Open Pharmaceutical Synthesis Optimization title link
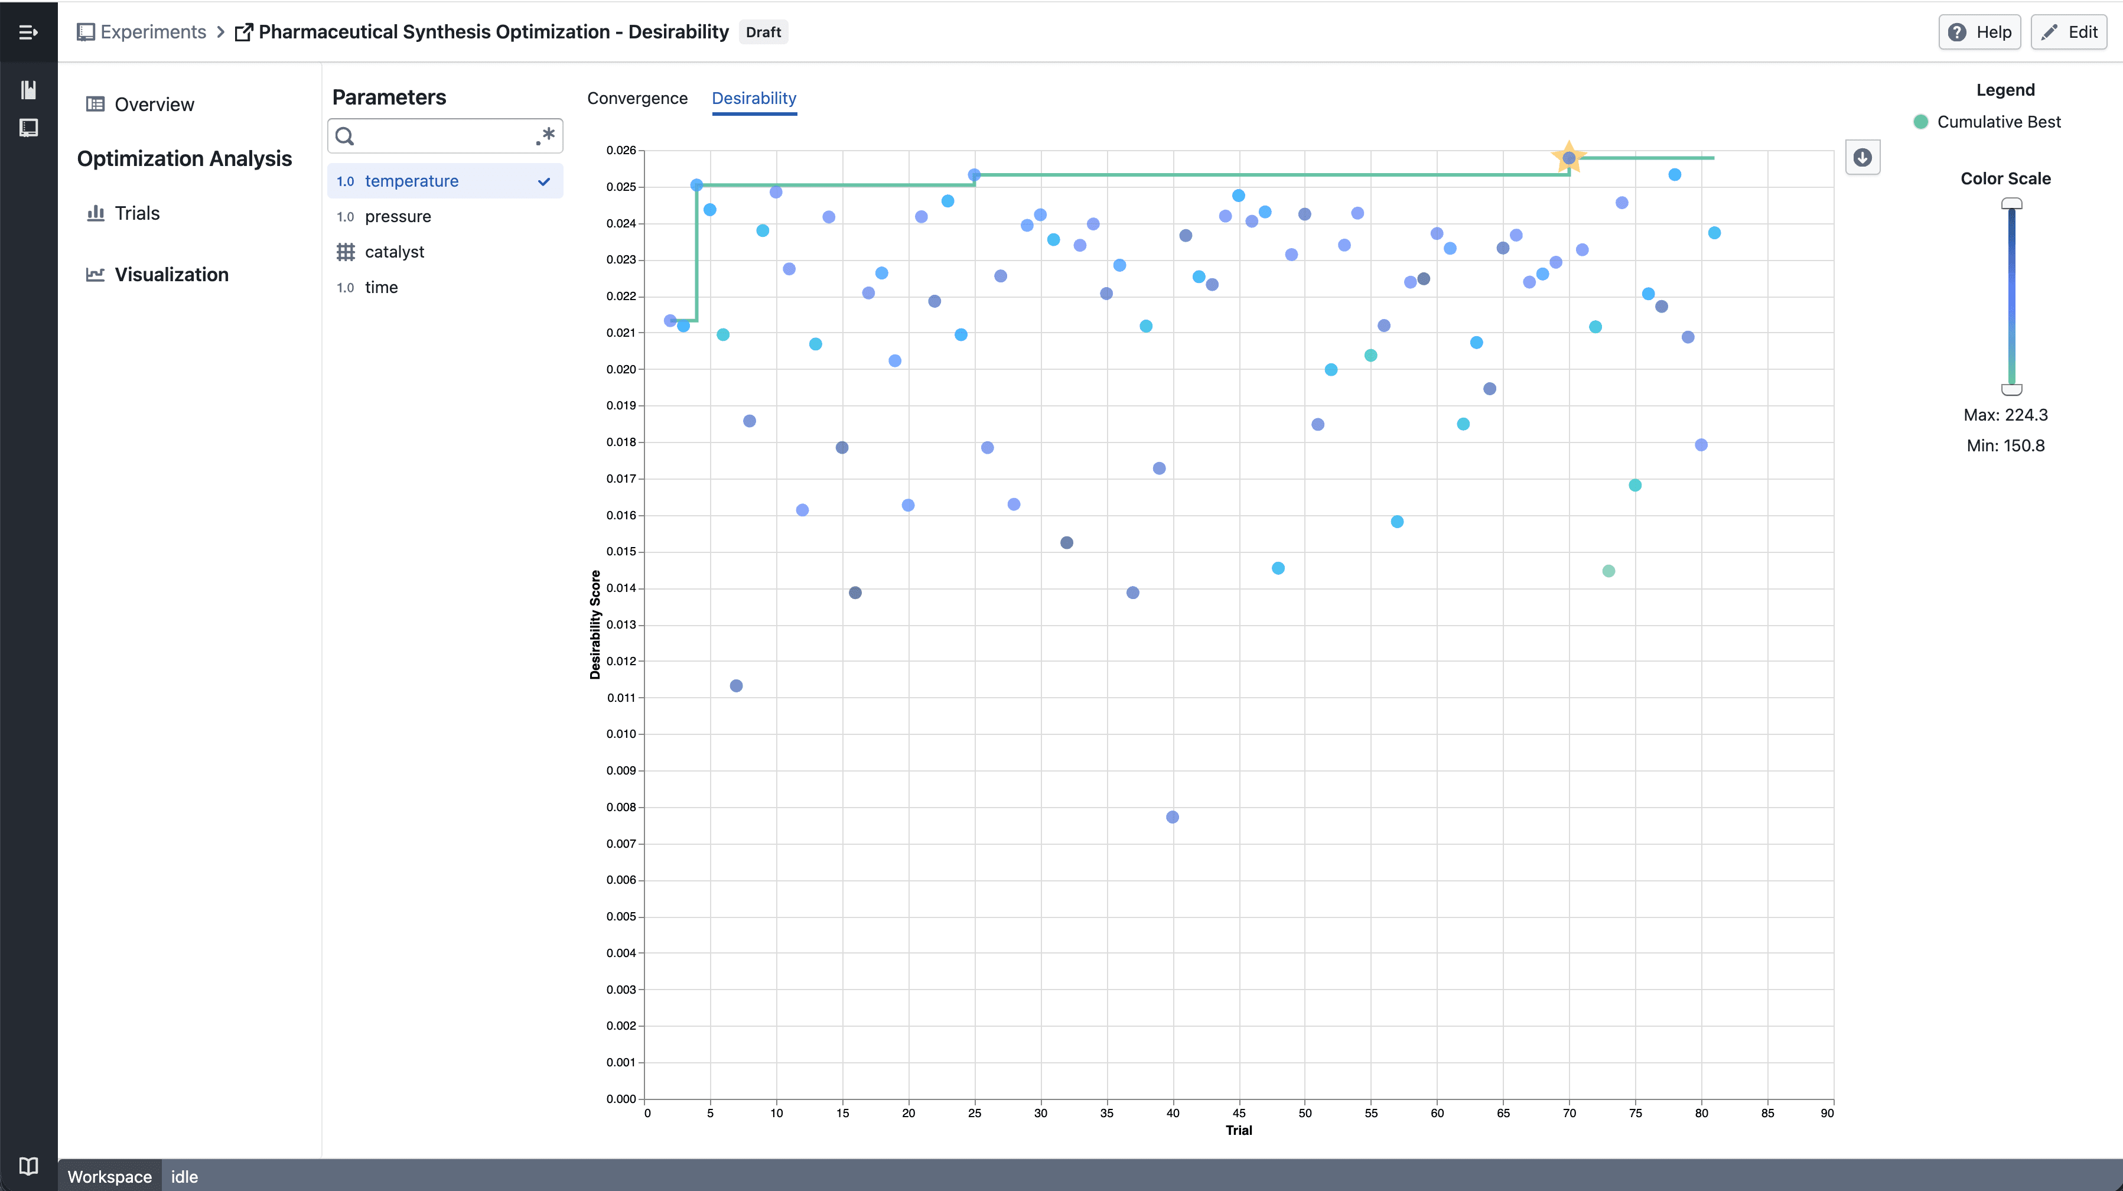The height and width of the screenshot is (1191, 2123). point(494,32)
